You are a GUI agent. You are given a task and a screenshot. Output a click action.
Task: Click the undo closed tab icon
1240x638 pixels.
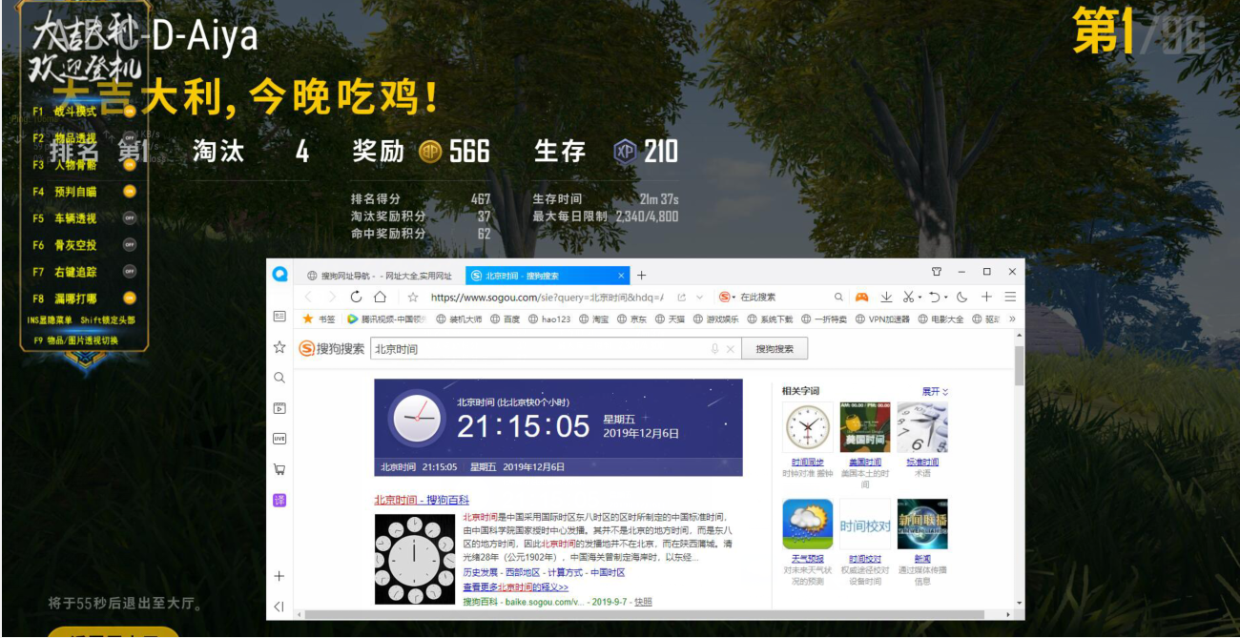tap(935, 298)
